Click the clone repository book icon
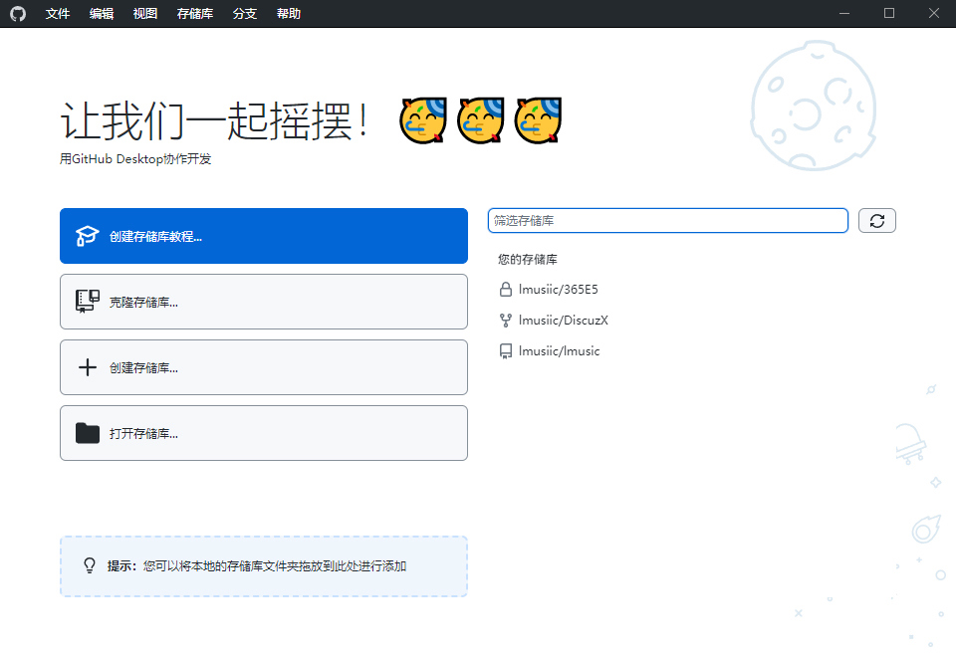Image resolution: width=956 pixels, height=657 pixels. pyautogui.click(x=88, y=301)
